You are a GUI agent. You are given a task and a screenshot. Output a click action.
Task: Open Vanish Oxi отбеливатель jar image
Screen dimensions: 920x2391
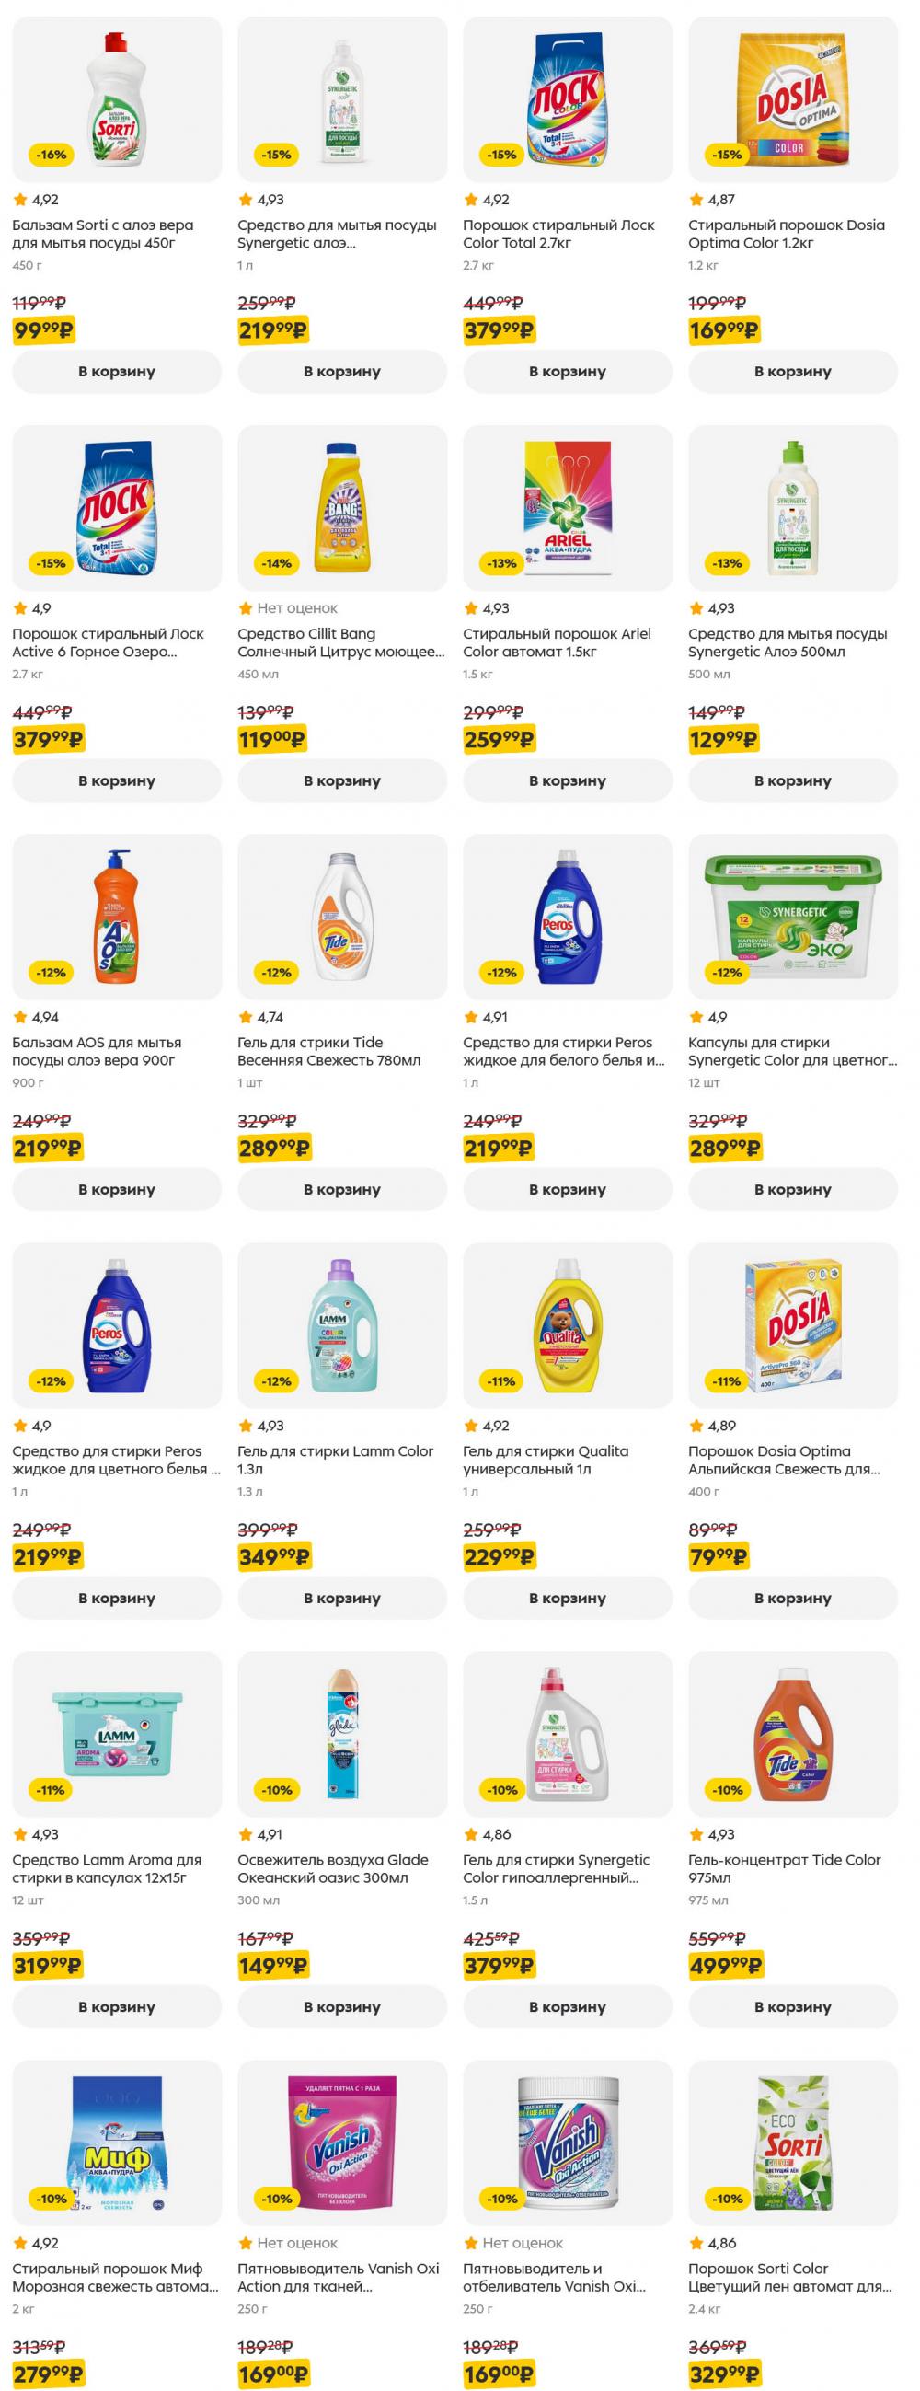click(x=568, y=2143)
